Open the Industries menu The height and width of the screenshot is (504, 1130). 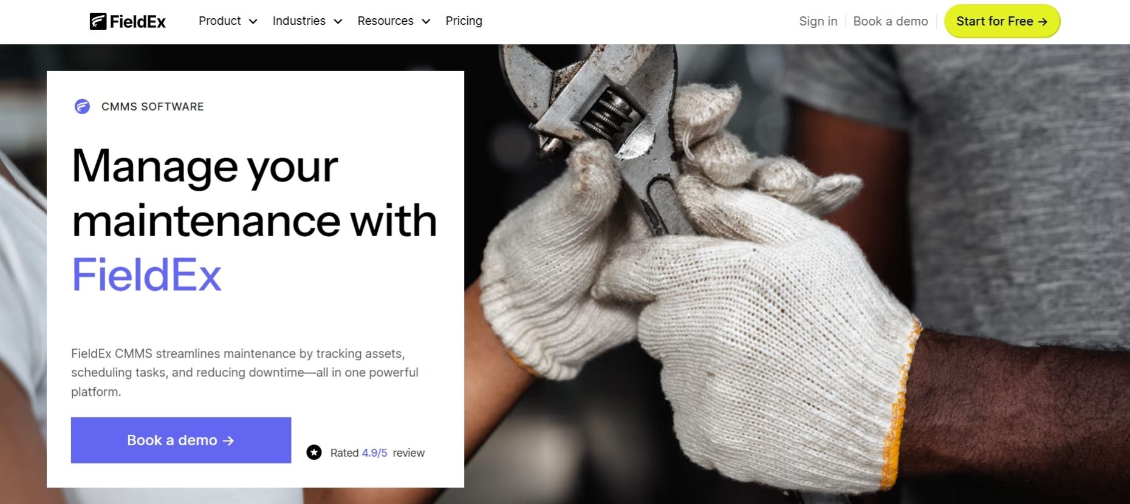[x=307, y=21]
